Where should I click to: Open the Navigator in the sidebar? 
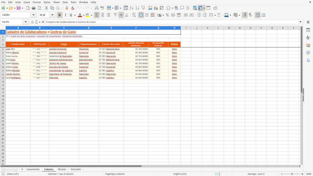pyautogui.click(x=308, y=53)
